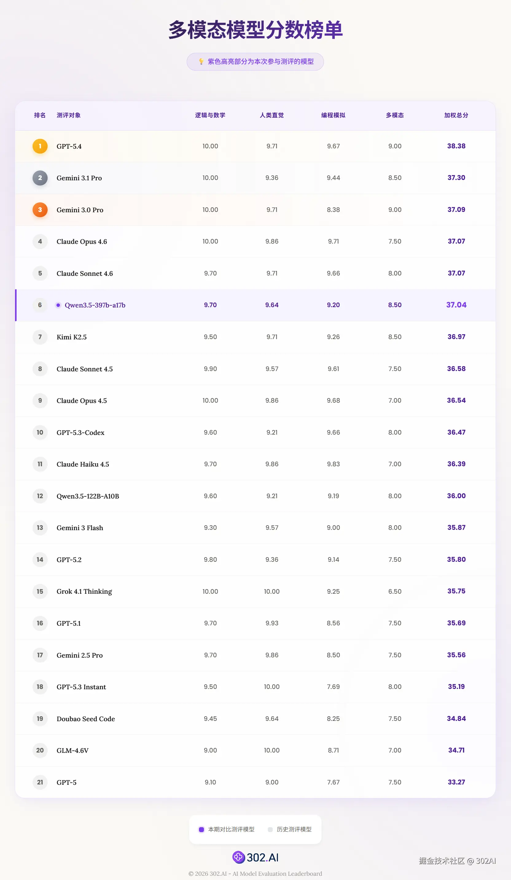Click the gold rank 1 badge

pyautogui.click(x=40, y=146)
